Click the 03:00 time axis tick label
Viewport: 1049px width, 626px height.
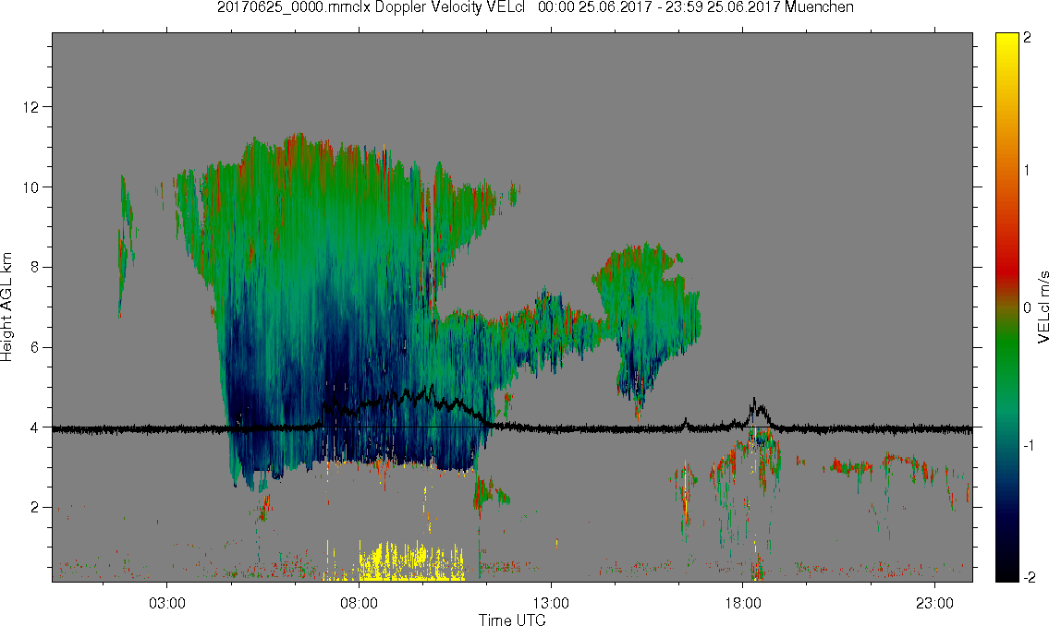click(167, 603)
